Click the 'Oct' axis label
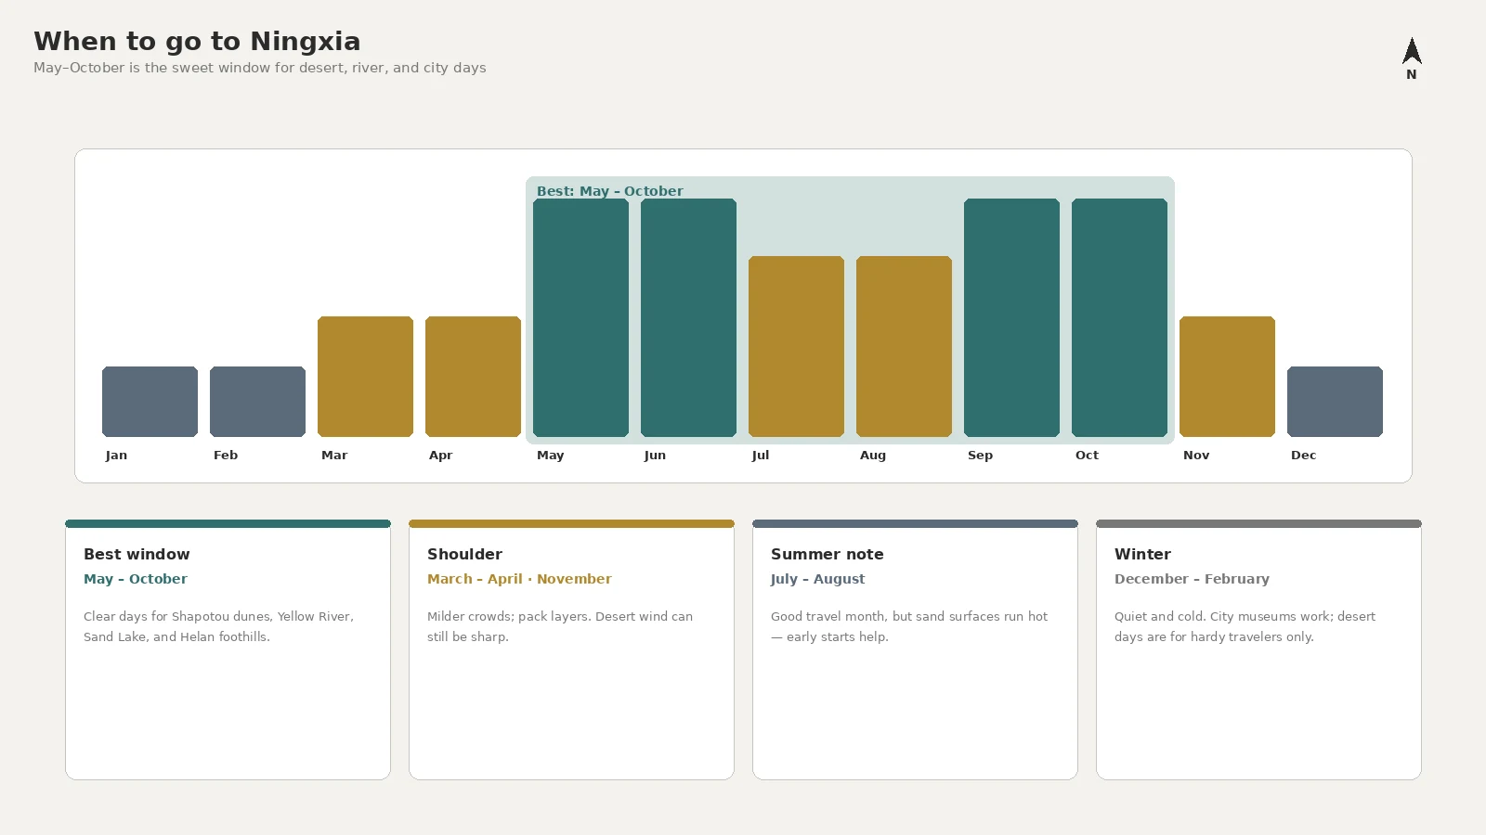 pos(1087,456)
